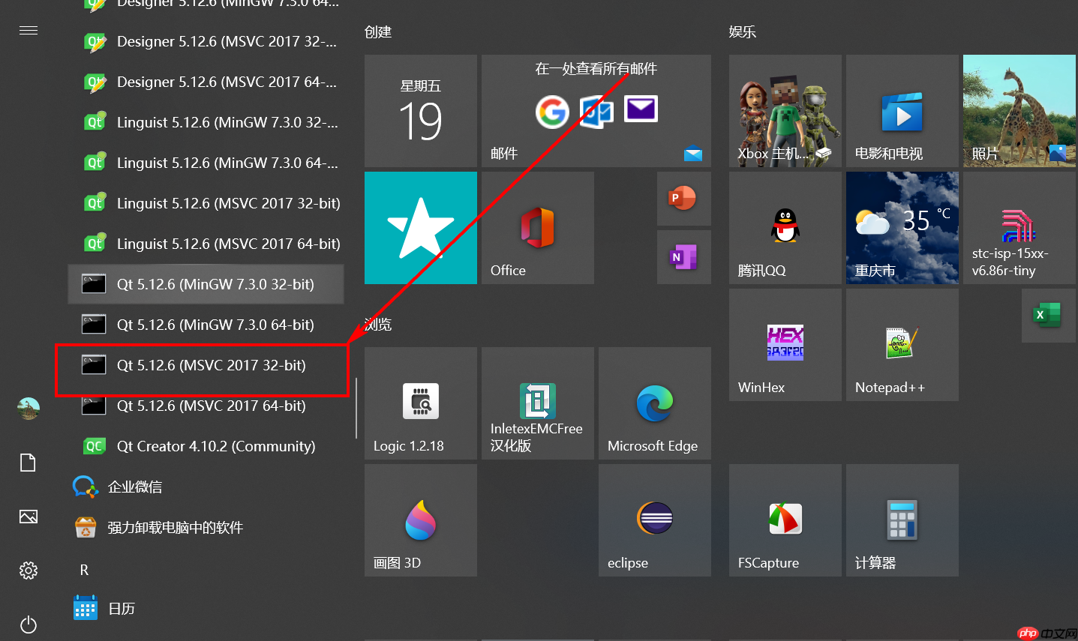Screen dimensions: 1078x641
Task: Open the Office tile
Action: tap(538, 228)
